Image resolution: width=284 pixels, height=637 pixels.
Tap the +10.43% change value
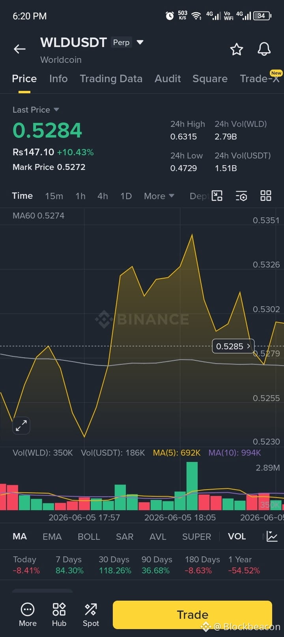[x=75, y=152]
